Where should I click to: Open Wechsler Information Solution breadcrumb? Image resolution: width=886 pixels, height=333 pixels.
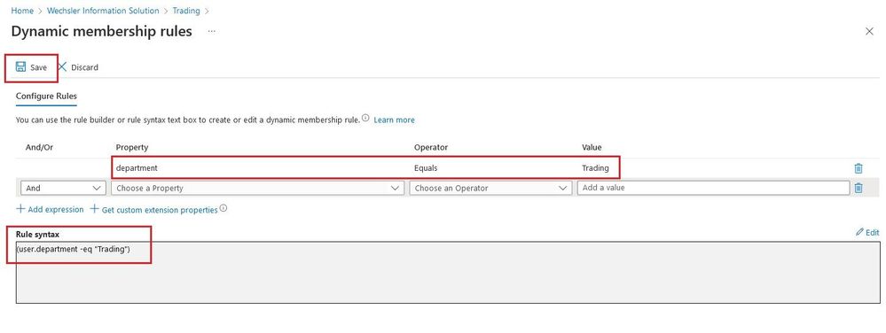pos(103,11)
